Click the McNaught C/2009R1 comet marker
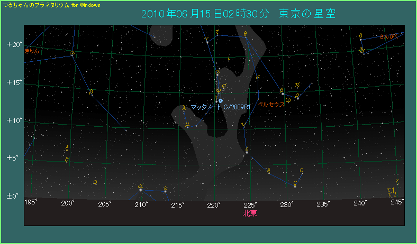This screenshot has height=244, width=417. (x=221, y=100)
